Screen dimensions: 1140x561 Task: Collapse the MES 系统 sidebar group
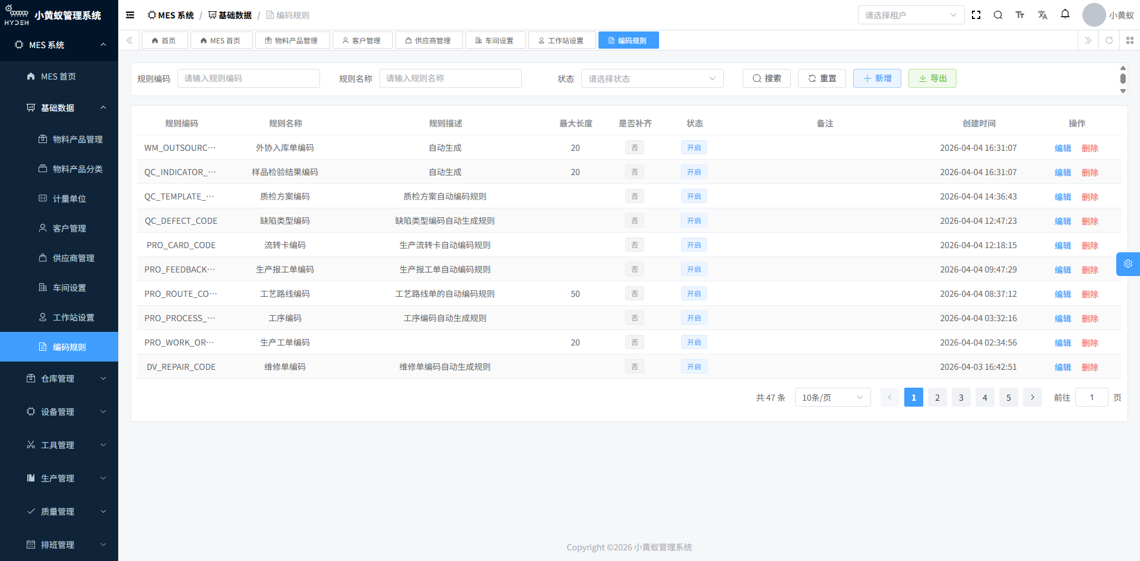pos(59,45)
